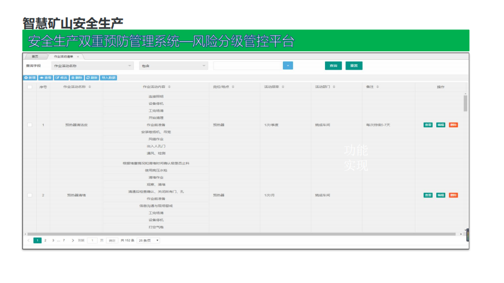Select page 2 in pagination
The width and height of the screenshot is (504, 283).
pos(45,241)
